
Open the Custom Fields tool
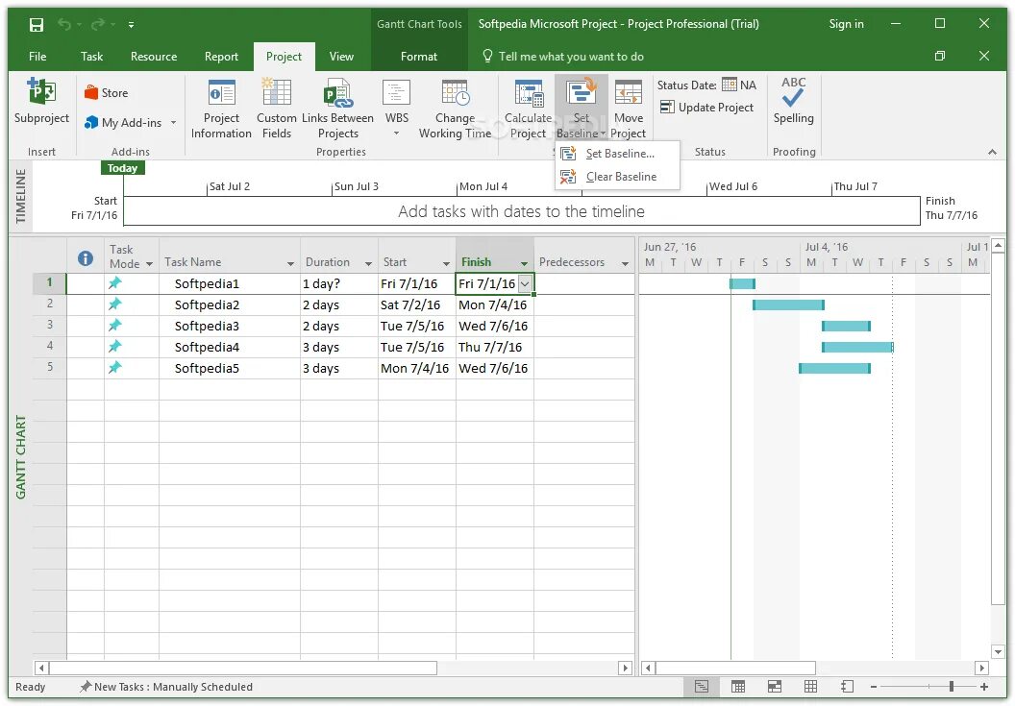coord(277,109)
